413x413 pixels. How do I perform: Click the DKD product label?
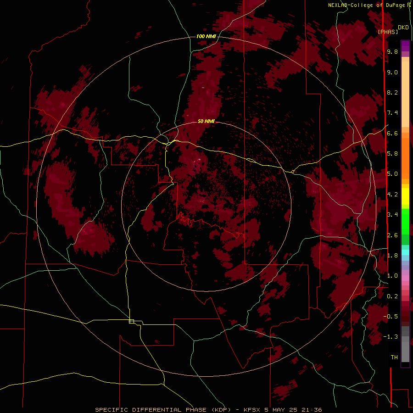tap(403, 27)
